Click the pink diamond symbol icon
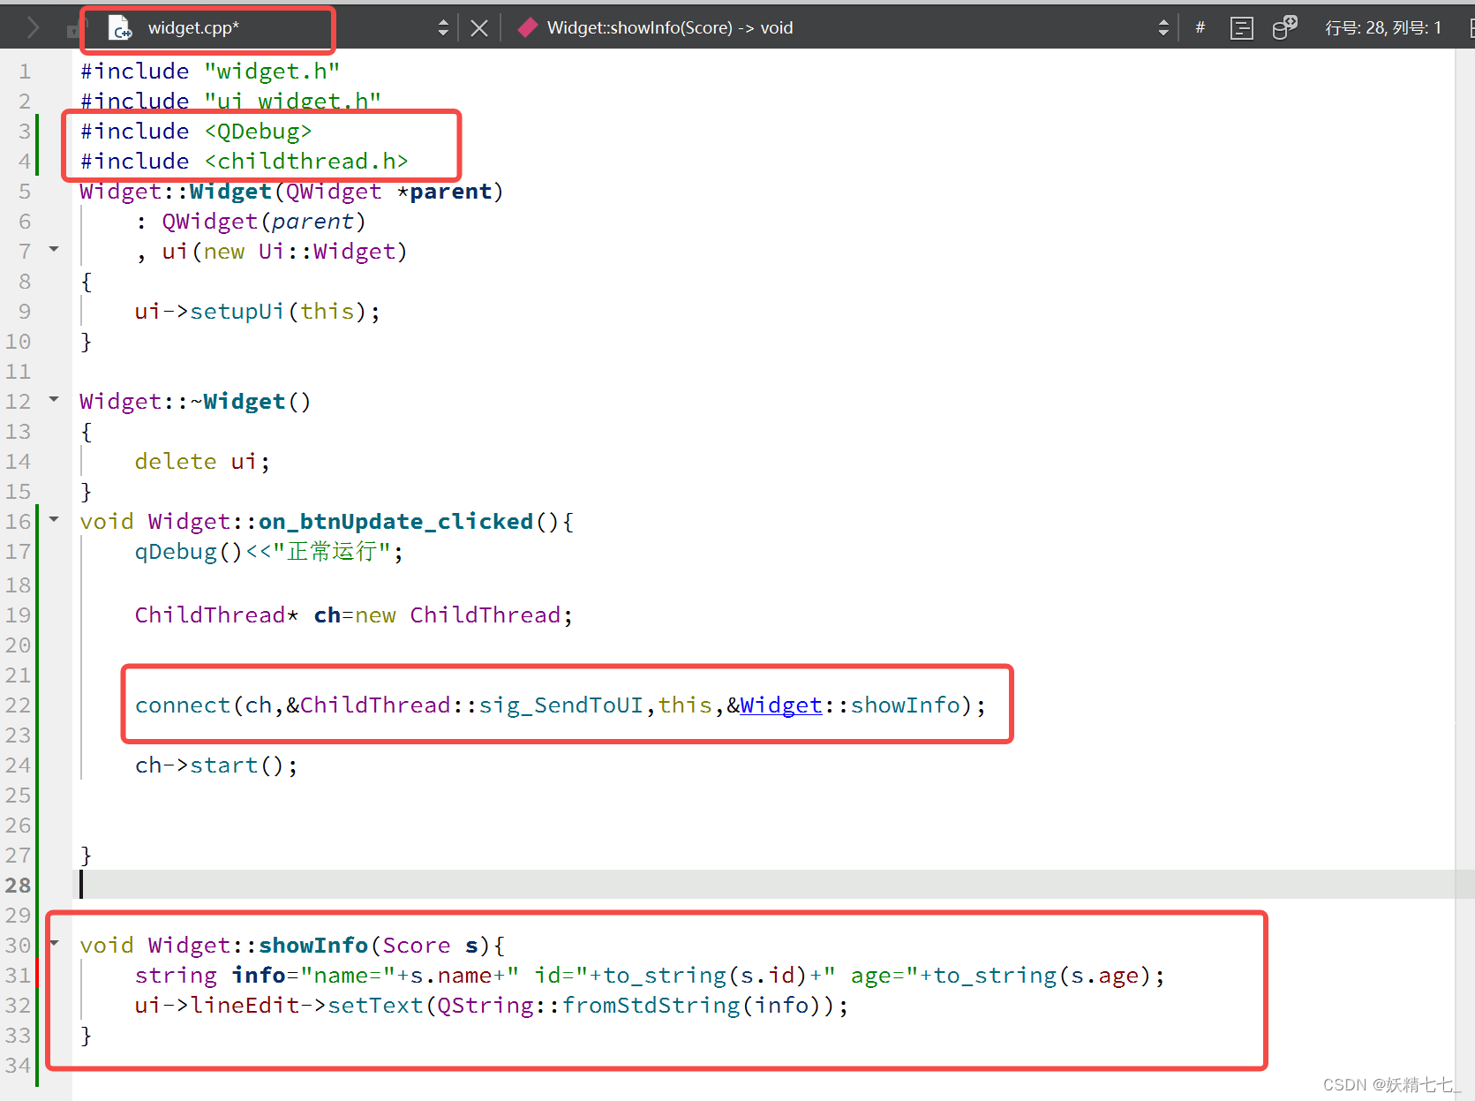Screen dimensions: 1475x1101 (x=528, y=27)
